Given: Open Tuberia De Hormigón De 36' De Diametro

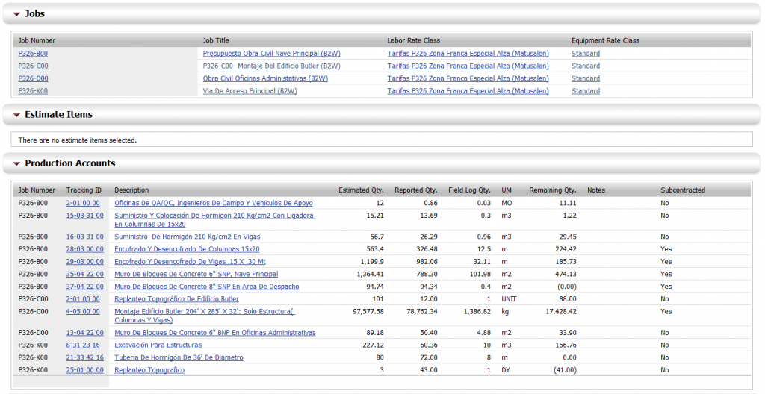Looking at the screenshot, I should click(179, 357).
